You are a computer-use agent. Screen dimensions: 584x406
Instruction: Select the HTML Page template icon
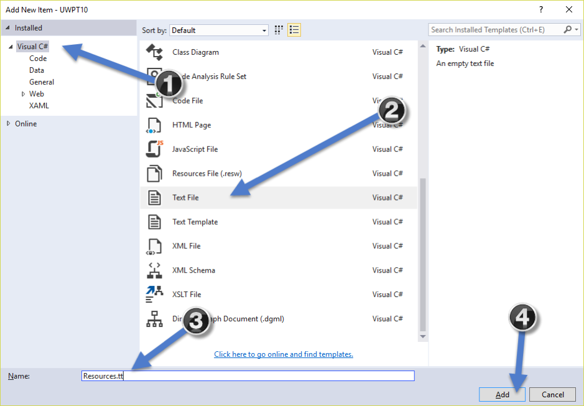[154, 125]
